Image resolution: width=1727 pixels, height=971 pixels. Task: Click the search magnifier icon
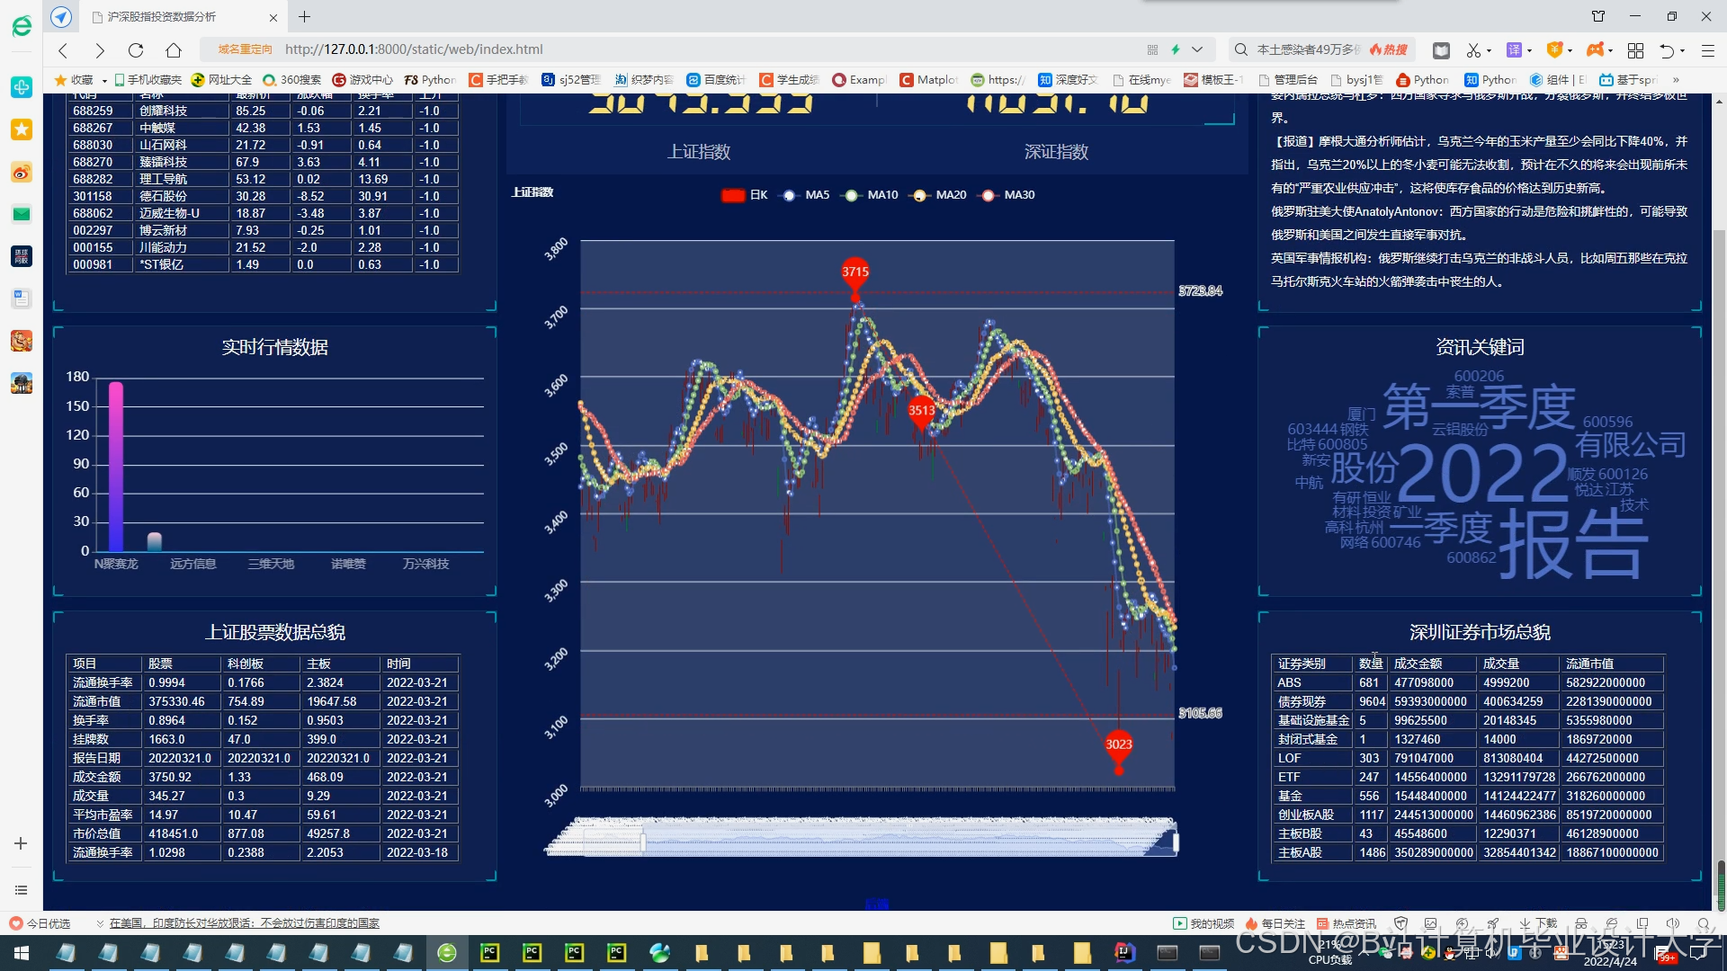[x=1240, y=49]
